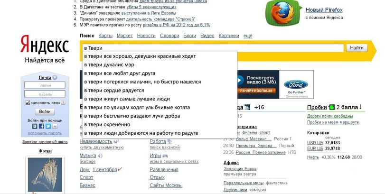The width and height of the screenshot is (385, 194).
Task: Open the Новый Firefox link
Action: coord(324,10)
